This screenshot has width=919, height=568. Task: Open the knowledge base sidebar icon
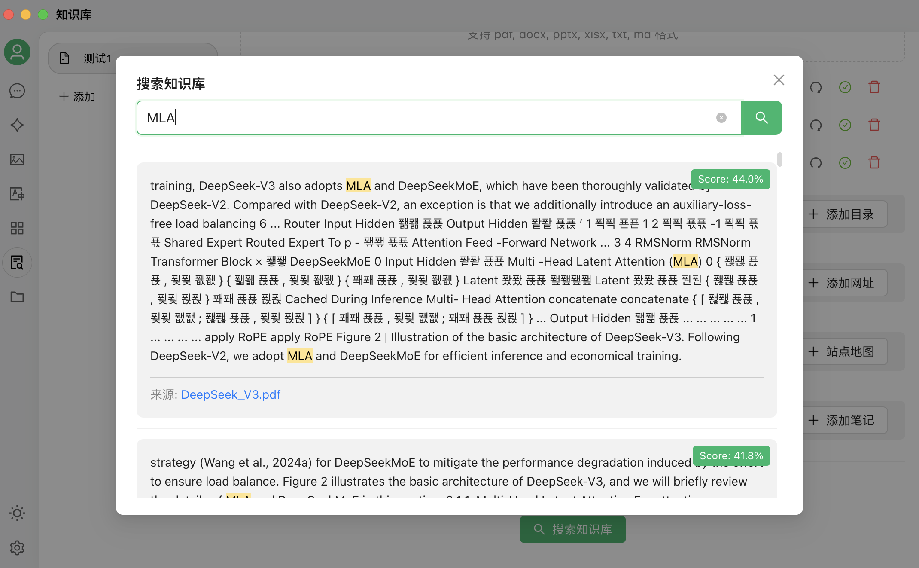[17, 263]
